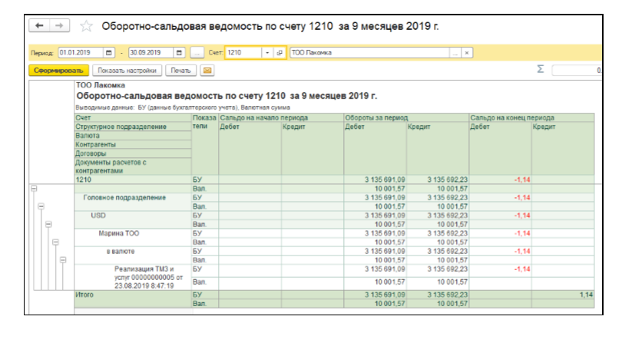622x346 pixels.
Task: Open calendar for start date 01.01.2019
Action: pos(109,53)
